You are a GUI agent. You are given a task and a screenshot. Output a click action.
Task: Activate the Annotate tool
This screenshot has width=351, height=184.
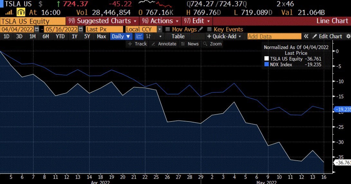tap(164, 44)
